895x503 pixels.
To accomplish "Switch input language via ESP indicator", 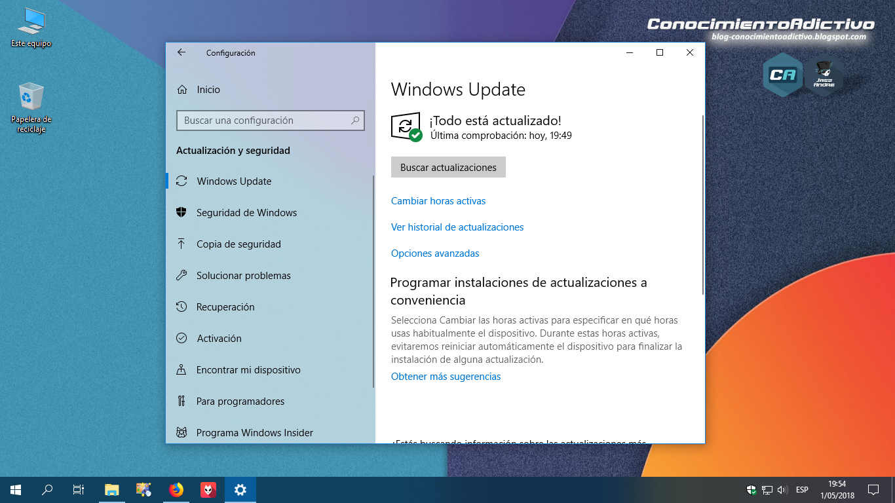I will click(802, 490).
